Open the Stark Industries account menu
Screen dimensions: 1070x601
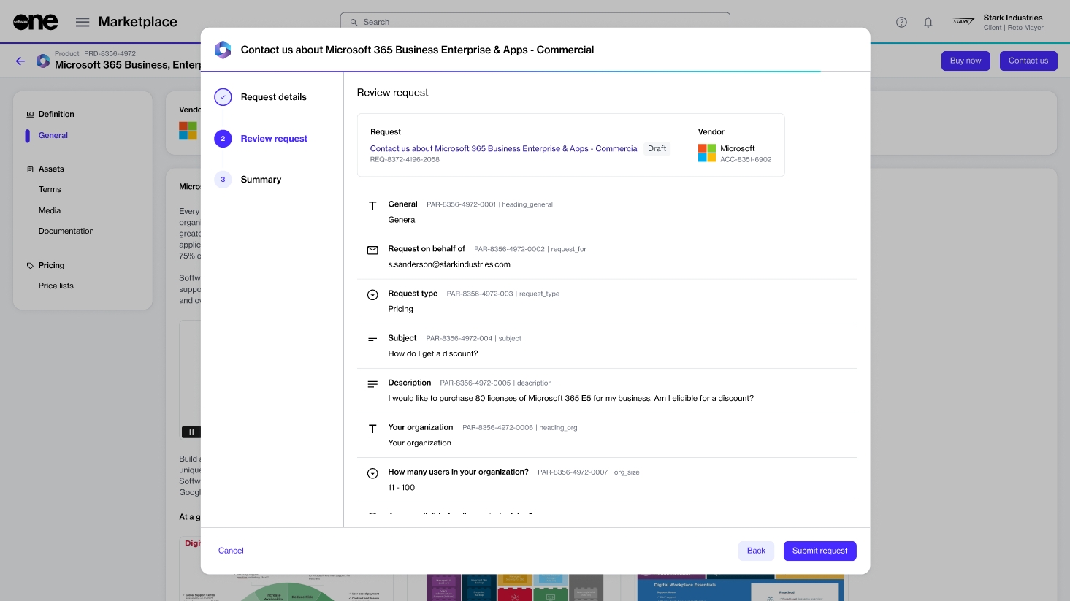(998, 22)
